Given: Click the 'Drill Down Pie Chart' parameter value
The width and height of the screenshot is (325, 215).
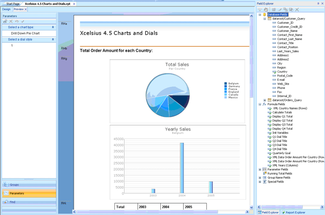Looking at the screenshot, I should pyautogui.click(x=25, y=33).
